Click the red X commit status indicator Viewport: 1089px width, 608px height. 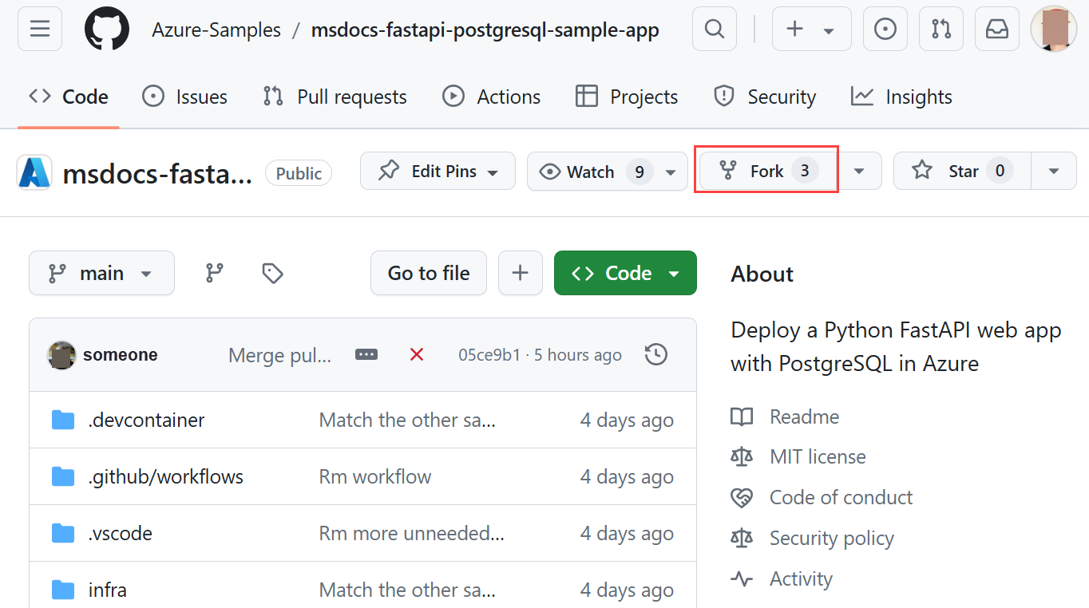tap(416, 354)
